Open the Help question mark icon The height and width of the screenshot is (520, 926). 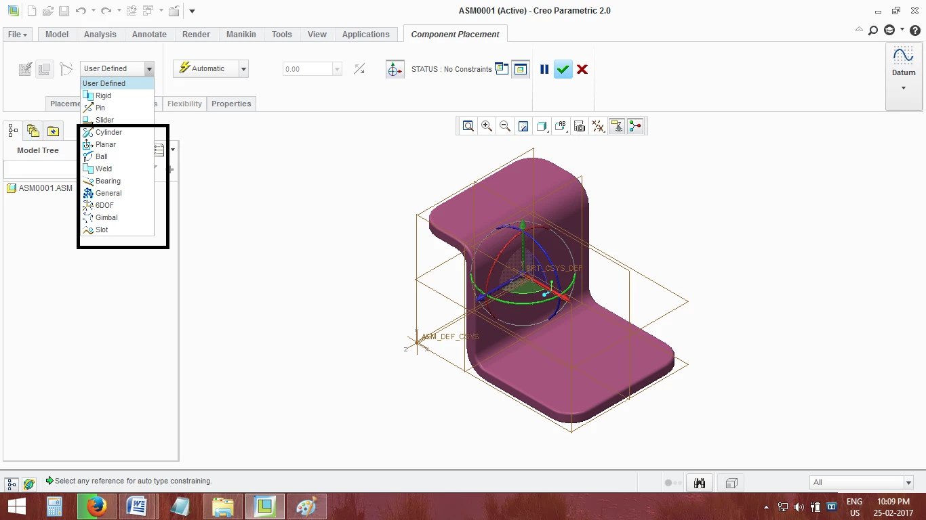pyautogui.click(x=915, y=30)
